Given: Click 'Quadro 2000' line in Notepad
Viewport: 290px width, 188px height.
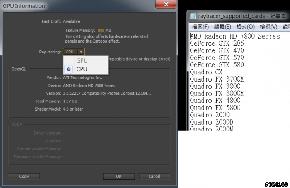Looking at the screenshot, I should coord(210,115).
